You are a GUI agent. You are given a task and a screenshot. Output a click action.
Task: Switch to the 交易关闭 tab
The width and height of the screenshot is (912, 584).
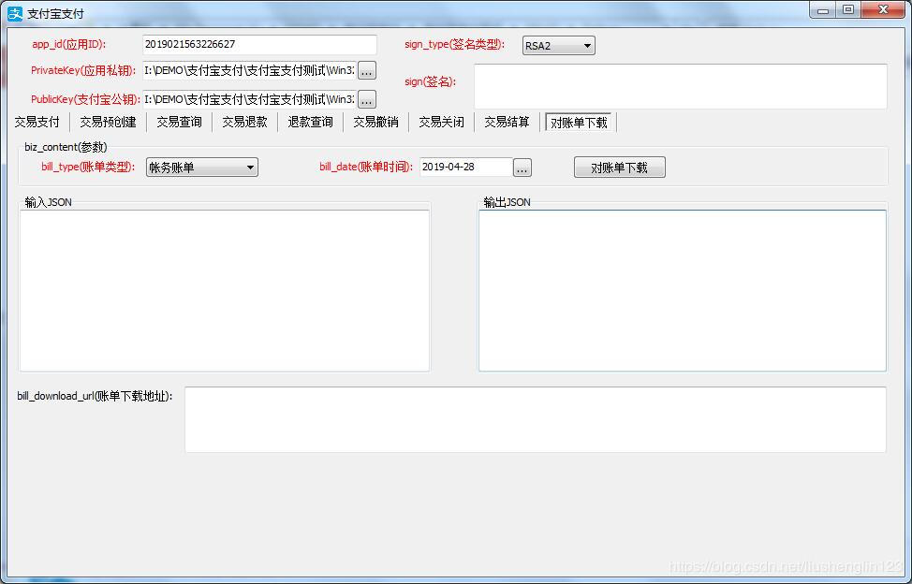pyautogui.click(x=441, y=122)
